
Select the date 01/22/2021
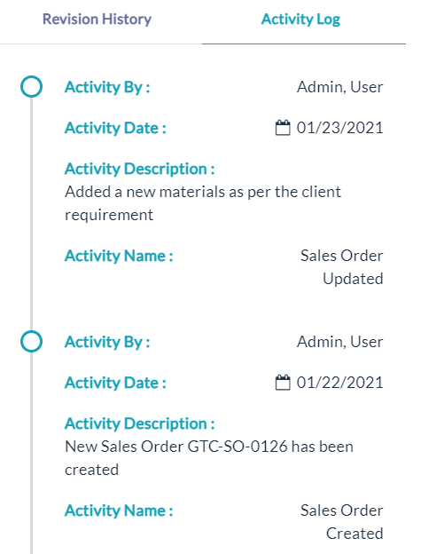pyautogui.click(x=340, y=383)
